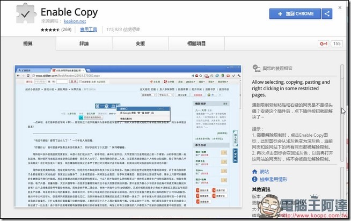Open the 檢舉濫用情形 link
The image size is (351, 221).
tap(273, 179)
